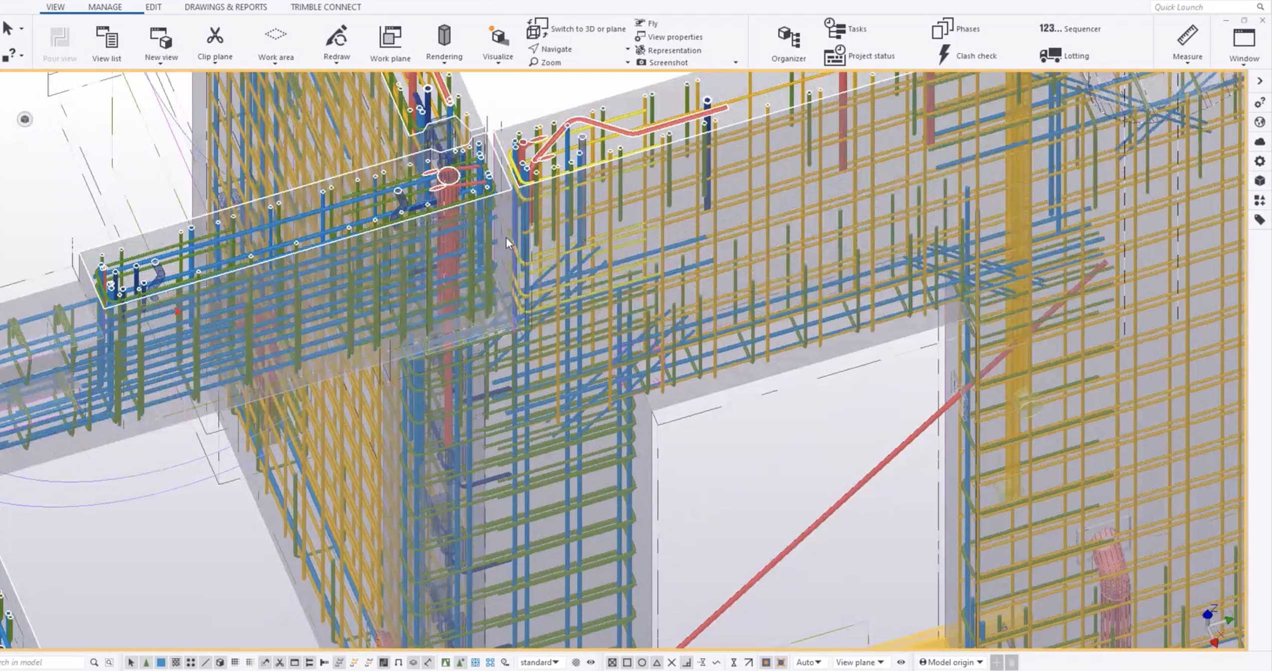1272x671 pixels.
Task: Open the Rendering options
Action: click(x=444, y=42)
